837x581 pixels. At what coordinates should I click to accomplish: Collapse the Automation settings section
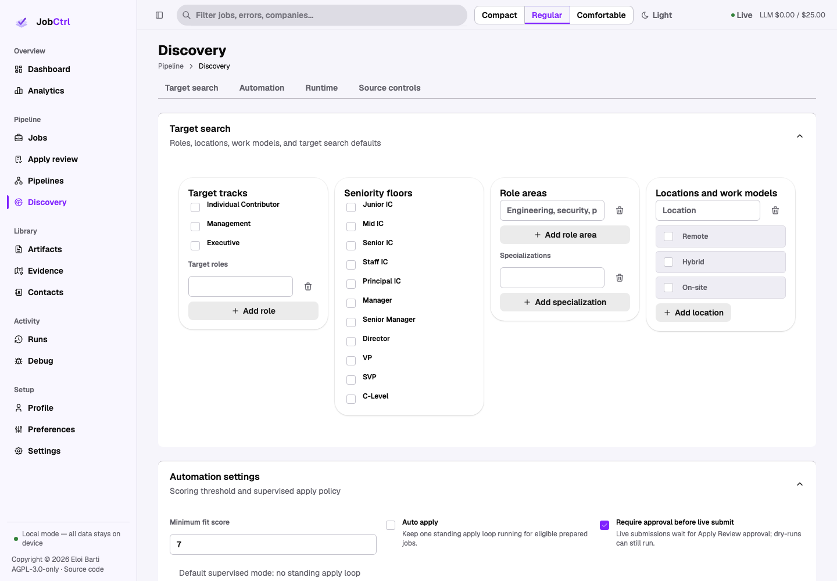[x=800, y=484]
